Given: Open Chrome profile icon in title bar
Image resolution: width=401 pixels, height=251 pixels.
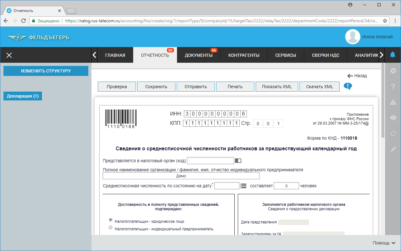Looking at the screenshot, I should pyautogui.click(x=350, y=5).
